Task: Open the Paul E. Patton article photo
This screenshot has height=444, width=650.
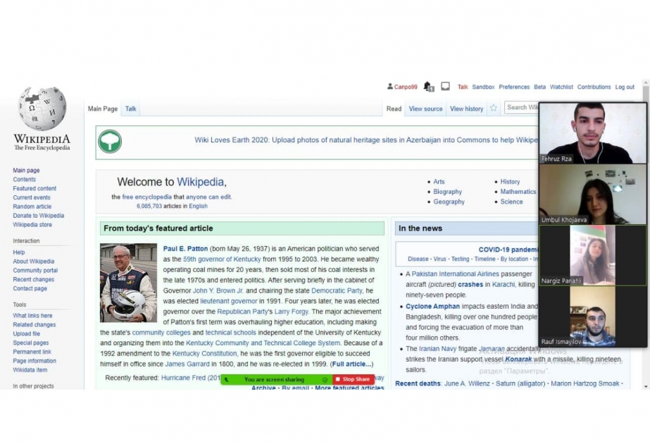Action: click(x=128, y=283)
